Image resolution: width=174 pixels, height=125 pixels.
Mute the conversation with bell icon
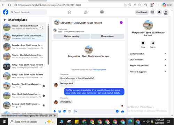tap(143, 43)
